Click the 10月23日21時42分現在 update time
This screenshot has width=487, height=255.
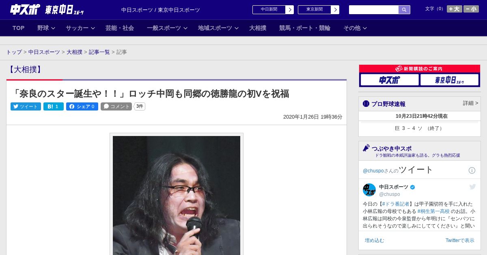point(422,116)
